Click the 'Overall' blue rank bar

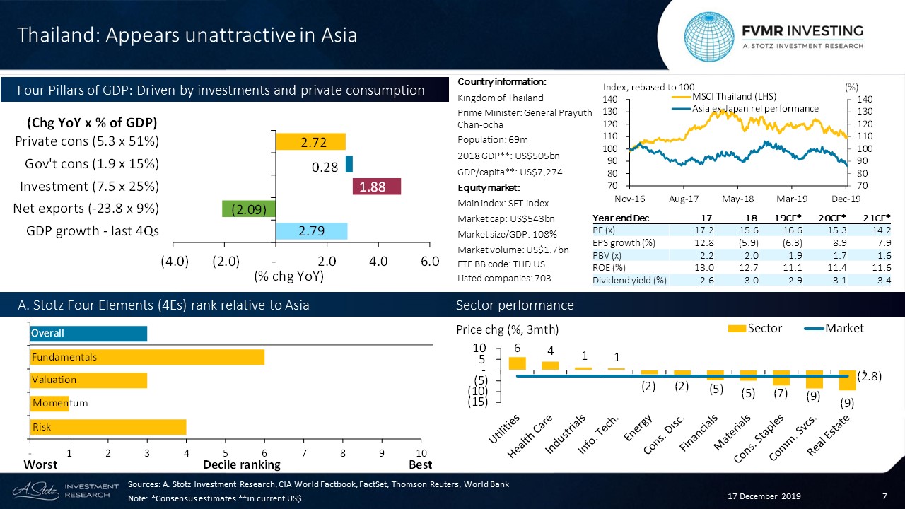(88, 333)
